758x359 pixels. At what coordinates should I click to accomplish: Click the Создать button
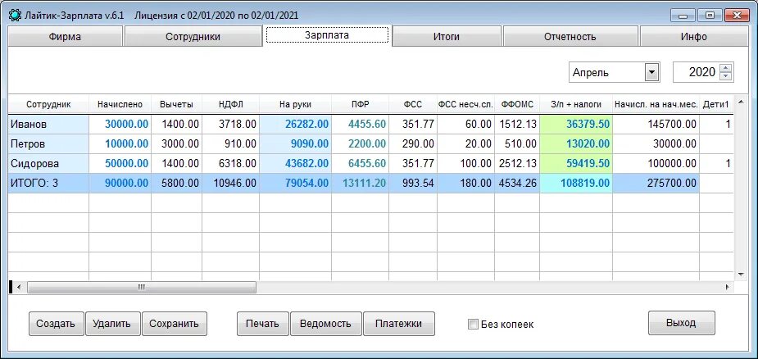(x=56, y=324)
